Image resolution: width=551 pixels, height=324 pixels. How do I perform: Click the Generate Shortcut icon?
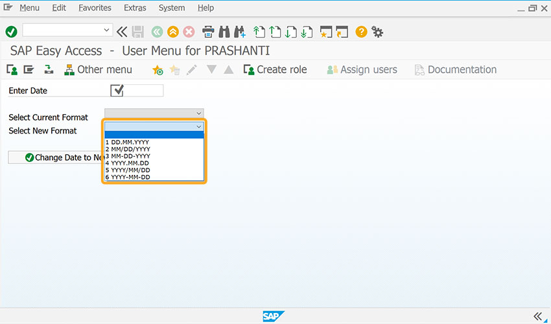pos(342,32)
